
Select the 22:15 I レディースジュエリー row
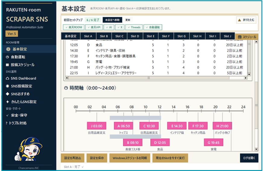(x=156, y=73)
